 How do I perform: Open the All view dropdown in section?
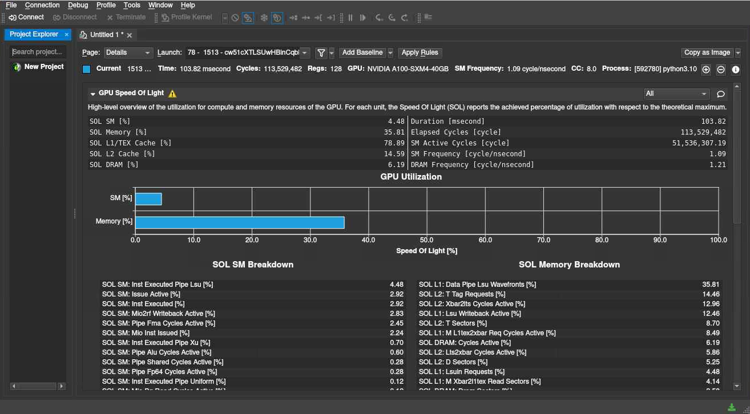point(676,94)
